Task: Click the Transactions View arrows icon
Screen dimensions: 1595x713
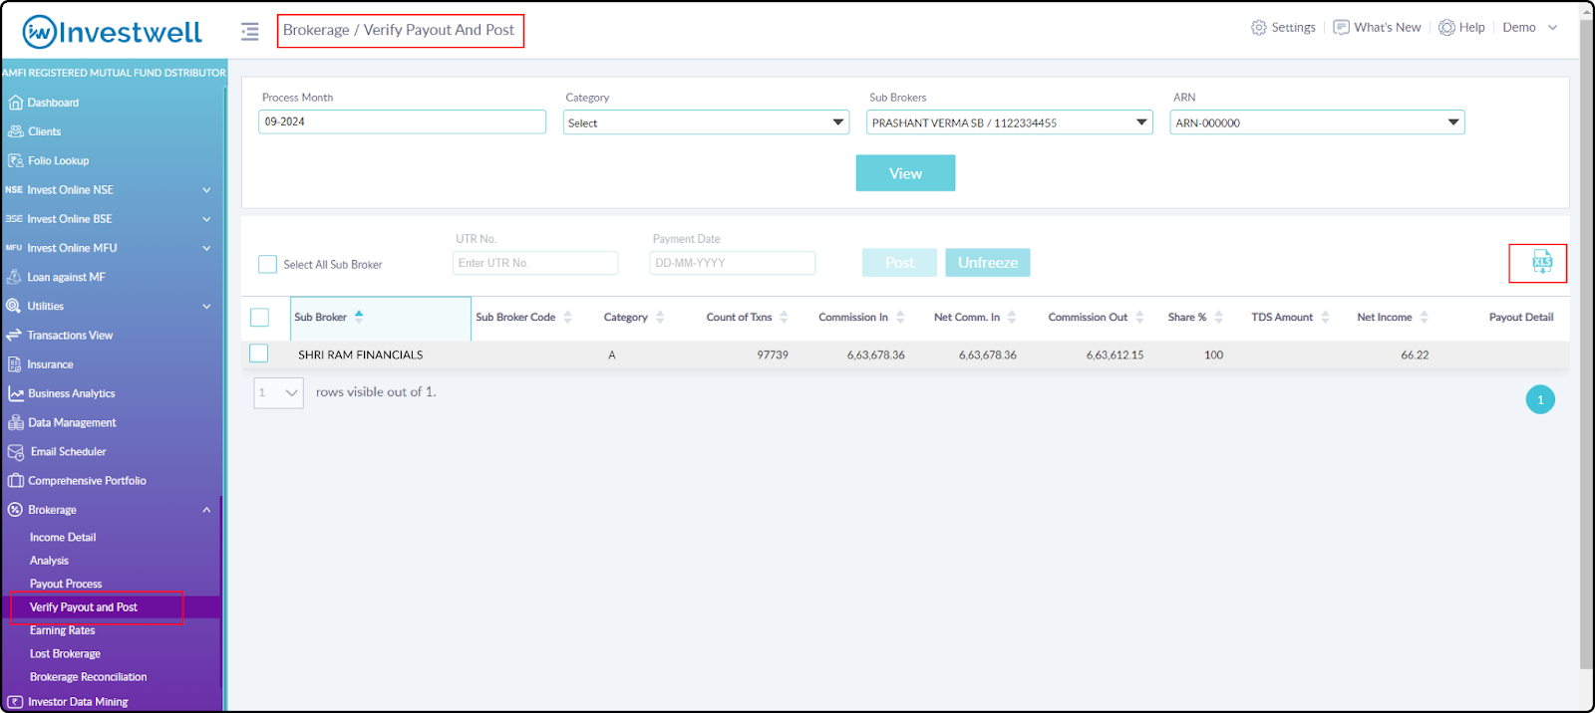Action: click(14, 336)
